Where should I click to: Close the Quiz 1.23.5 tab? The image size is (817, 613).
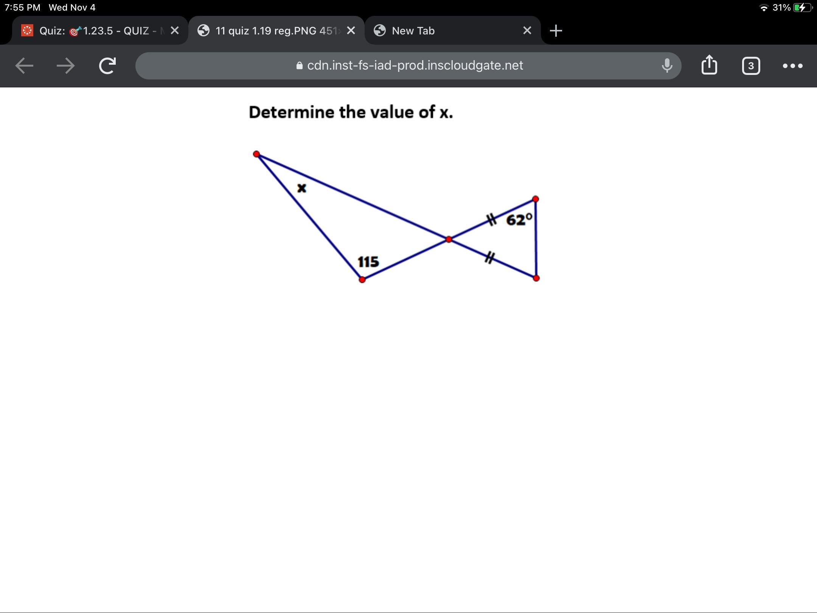(175, 31)
